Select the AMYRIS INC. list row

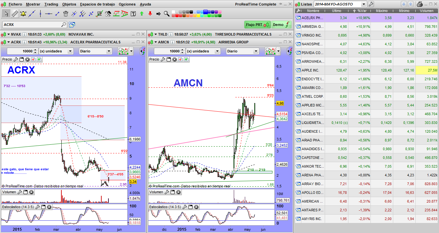point(367,219)
